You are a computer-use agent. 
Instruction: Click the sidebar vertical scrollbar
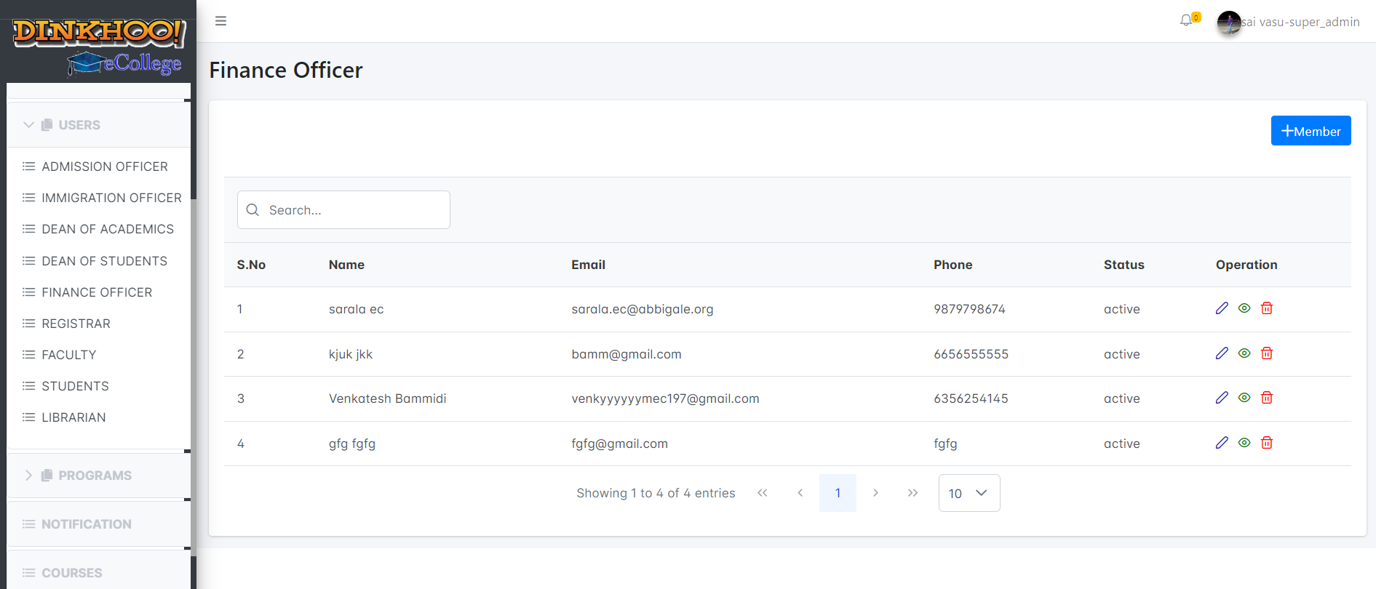[194, 378]
